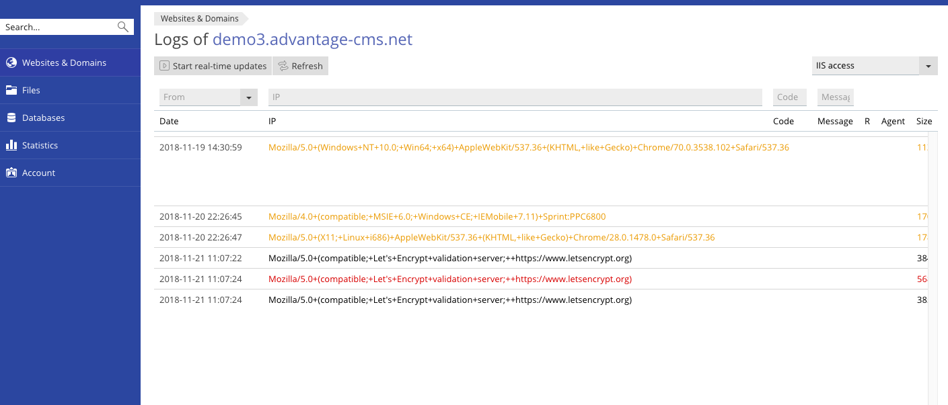
Task: Click the Databases cylinder icon
Action: click(11, 118)
